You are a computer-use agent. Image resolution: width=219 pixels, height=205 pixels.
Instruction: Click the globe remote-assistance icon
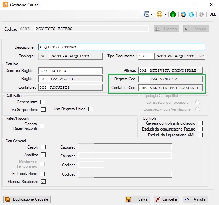[x=183, y=14]
